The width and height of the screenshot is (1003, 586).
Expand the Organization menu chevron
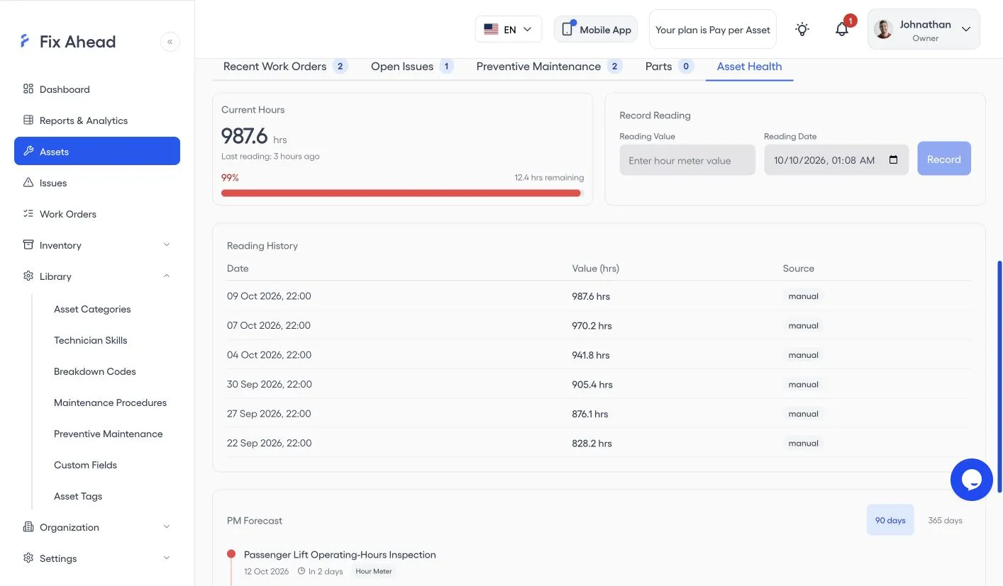(x=167, y=527)
